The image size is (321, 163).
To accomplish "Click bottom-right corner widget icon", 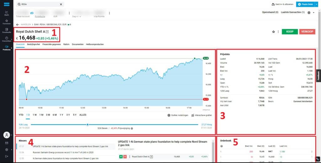I will coord(318,159).
